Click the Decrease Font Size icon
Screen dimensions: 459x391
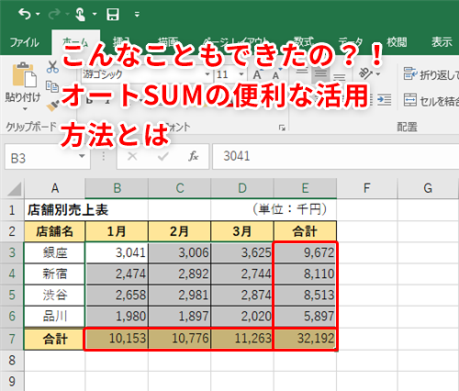[x=276, y=75]
